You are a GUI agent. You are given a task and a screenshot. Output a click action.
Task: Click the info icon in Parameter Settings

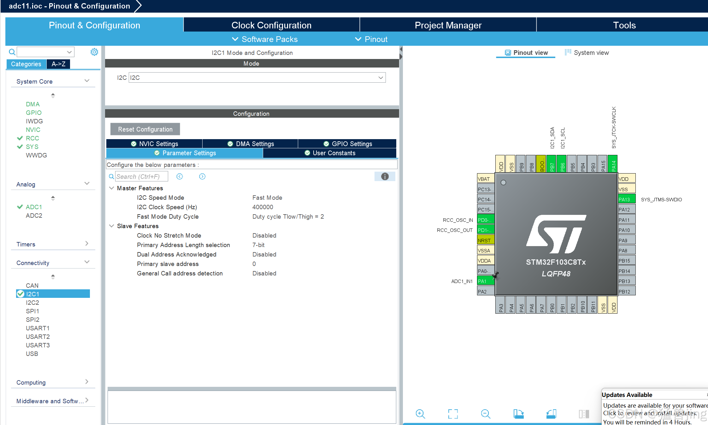pos(385,176)
